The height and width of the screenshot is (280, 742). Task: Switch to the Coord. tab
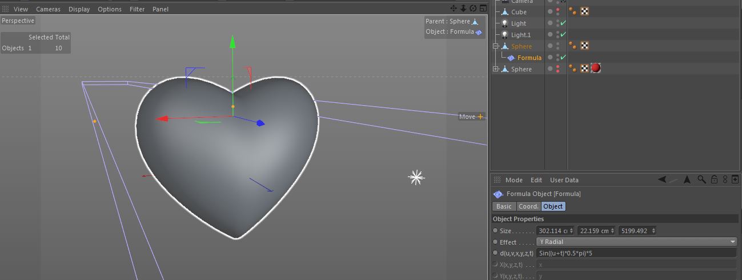(x=528, y=206)
